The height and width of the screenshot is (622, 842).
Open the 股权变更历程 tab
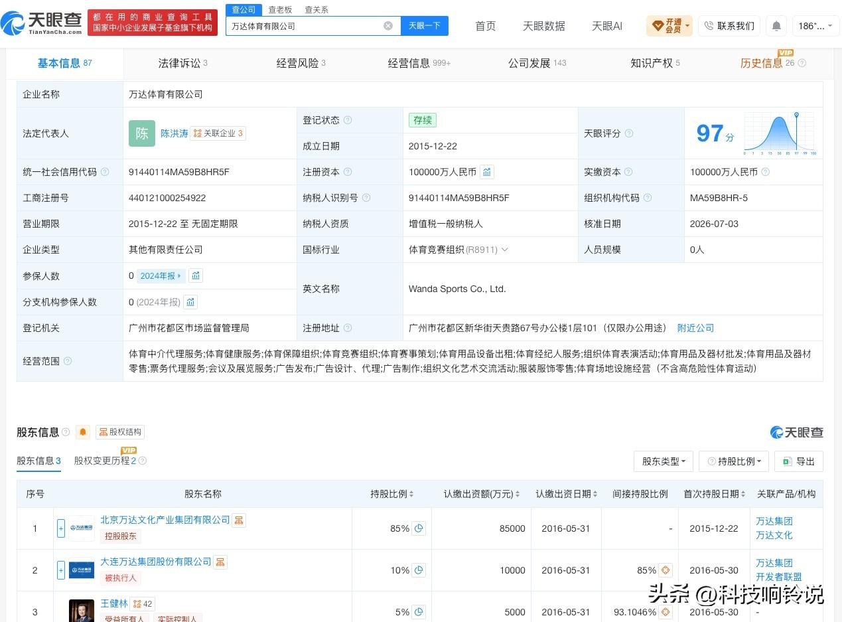tap(105, 461)
